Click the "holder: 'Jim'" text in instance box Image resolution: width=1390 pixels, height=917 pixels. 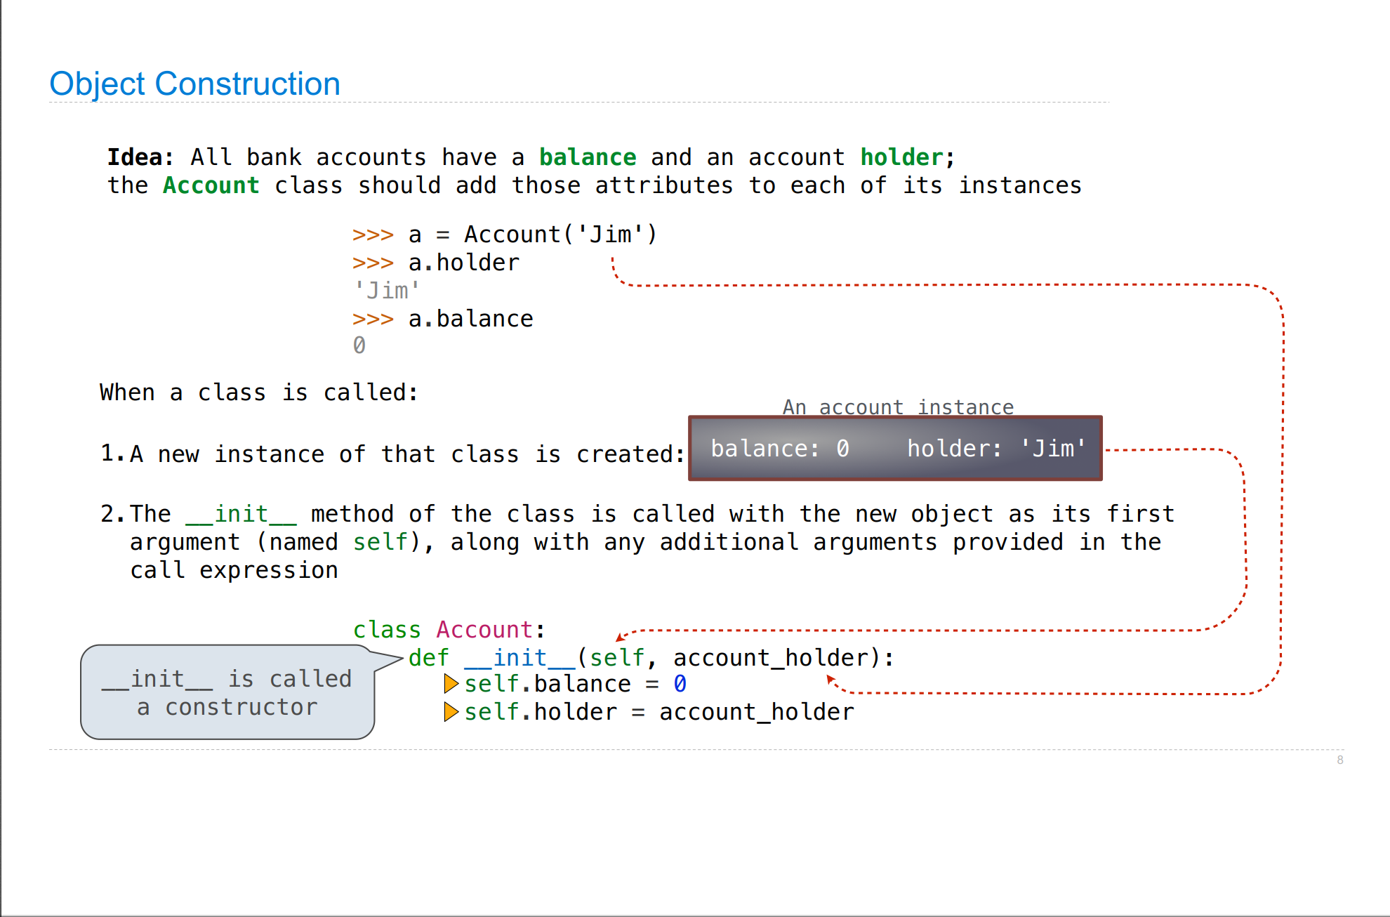coord(996,448)
